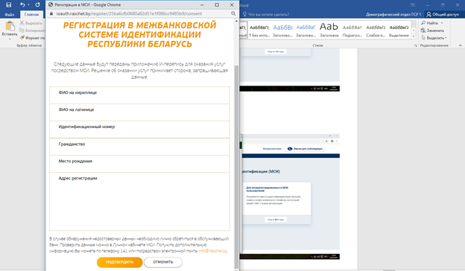Open the info@raschet.by email link
465x271 pixels.
(212, 251)
